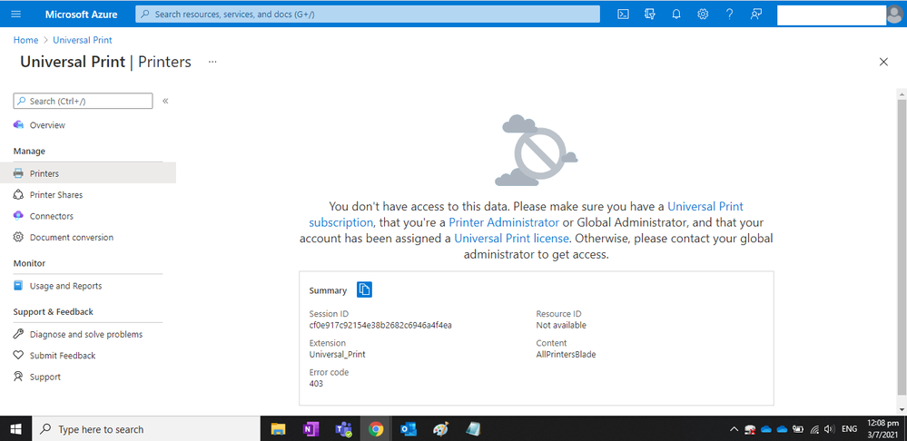Click the taskbar Type here to search box
This screenshot has height=441, width=907.
(146, 429)
